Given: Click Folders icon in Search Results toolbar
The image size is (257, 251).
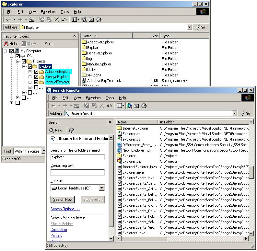Looking at the screenshot, I should click(x=136, y=106).
